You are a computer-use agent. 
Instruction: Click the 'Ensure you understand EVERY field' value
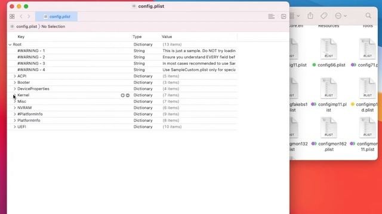click(x=199, y=57)
